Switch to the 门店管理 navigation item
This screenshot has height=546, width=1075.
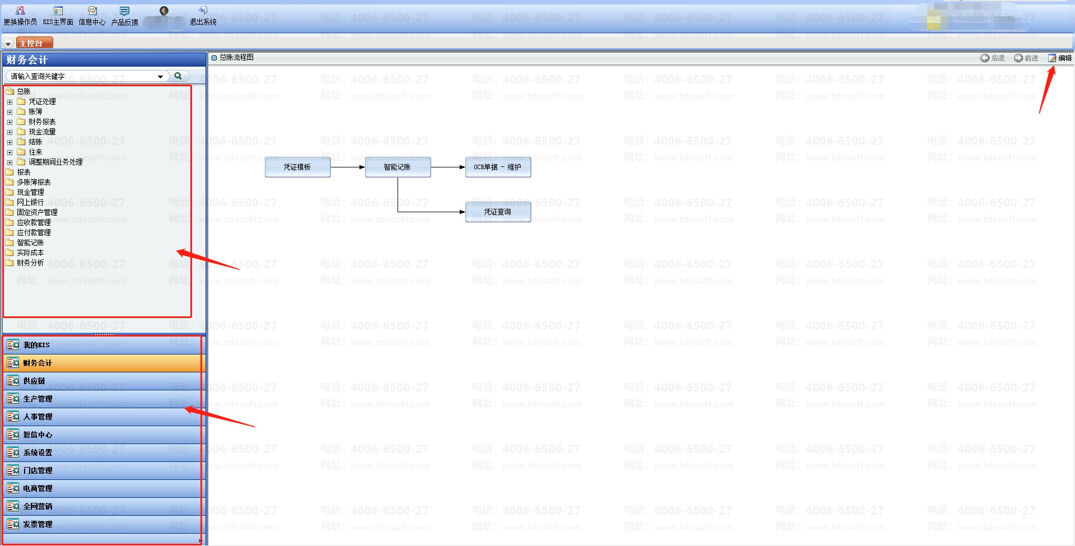(x=104, y=470)
